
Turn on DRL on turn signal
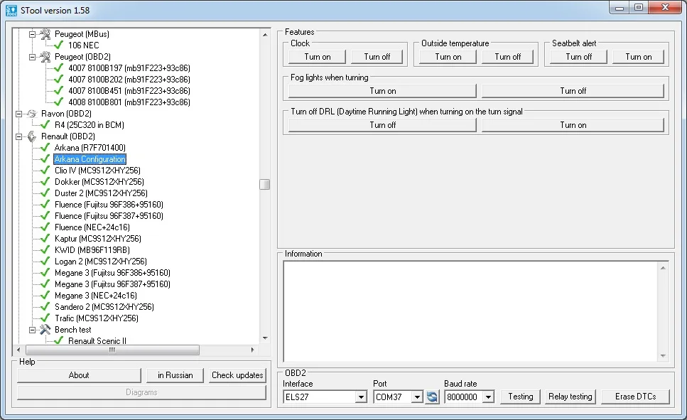(x=573, y=125)
